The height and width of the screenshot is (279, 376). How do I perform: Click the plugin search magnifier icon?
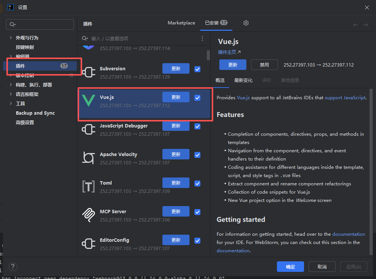click(85, 38)
